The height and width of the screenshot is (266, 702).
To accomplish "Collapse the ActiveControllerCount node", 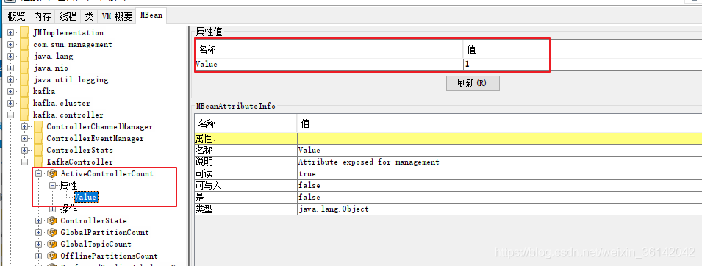I will pyautogui.click(x=38, y=173).
